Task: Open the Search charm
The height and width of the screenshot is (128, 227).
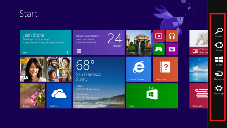Action: coord(219,33)
